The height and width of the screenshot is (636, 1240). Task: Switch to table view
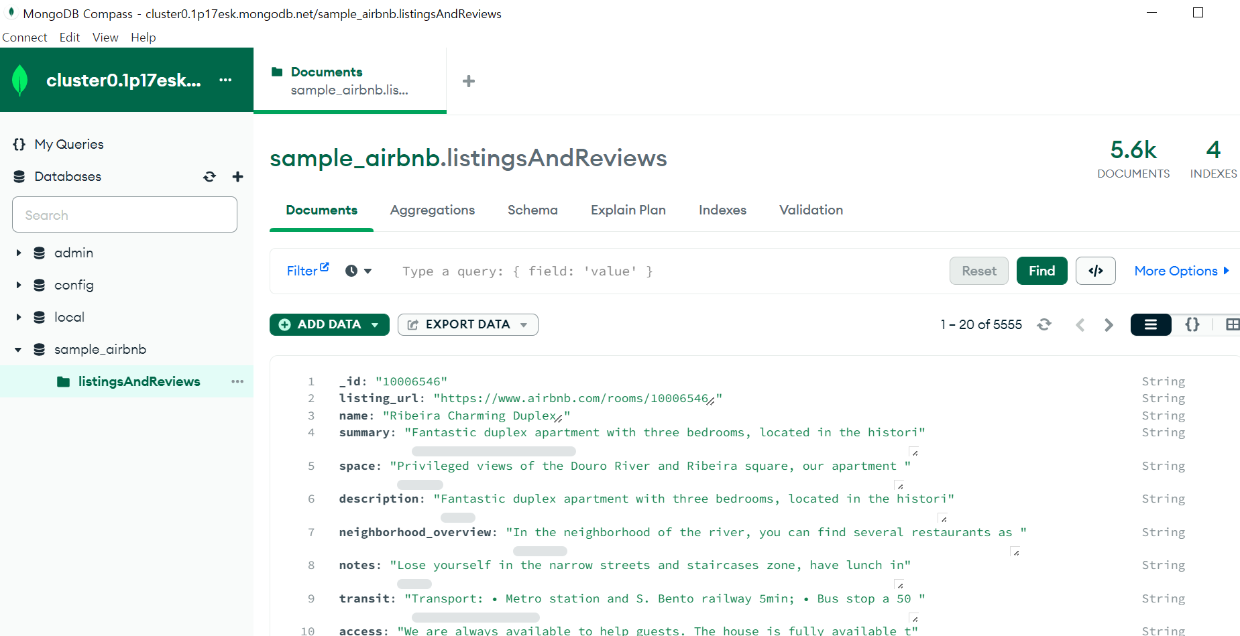[1233, 324]
